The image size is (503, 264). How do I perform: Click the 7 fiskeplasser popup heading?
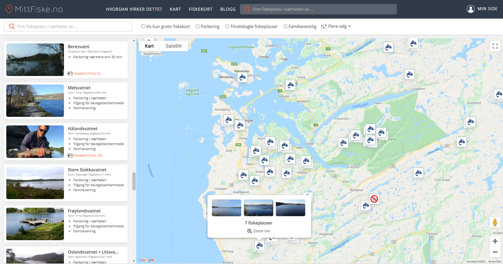coord(259,223)
